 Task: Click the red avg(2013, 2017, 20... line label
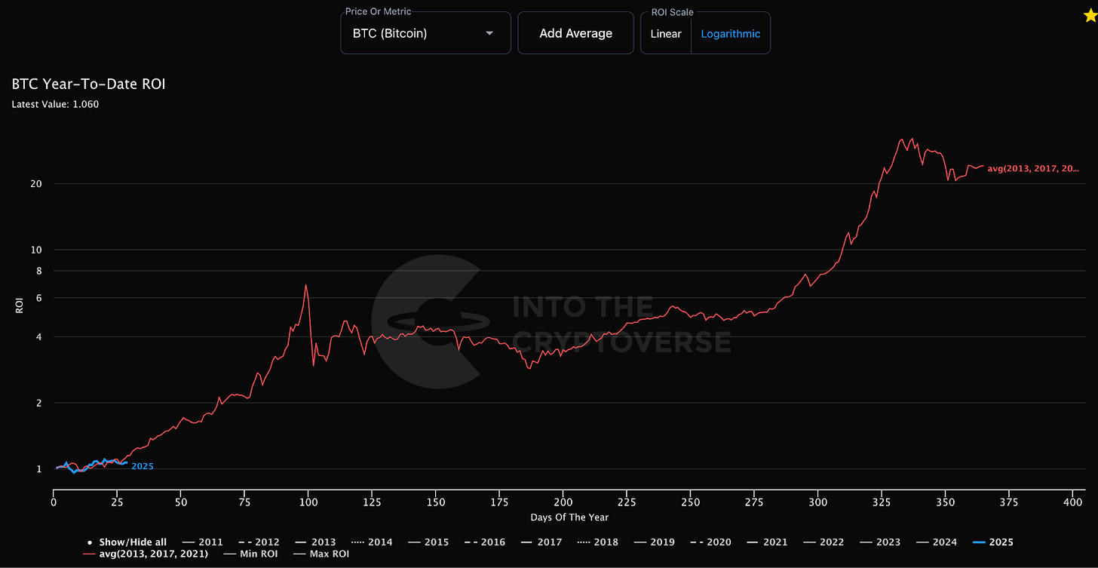click(x=1033, y=168)
